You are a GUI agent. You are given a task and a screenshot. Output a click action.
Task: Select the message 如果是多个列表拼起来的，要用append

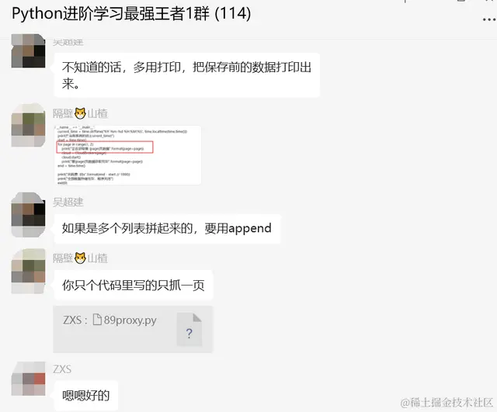(167, 229)
